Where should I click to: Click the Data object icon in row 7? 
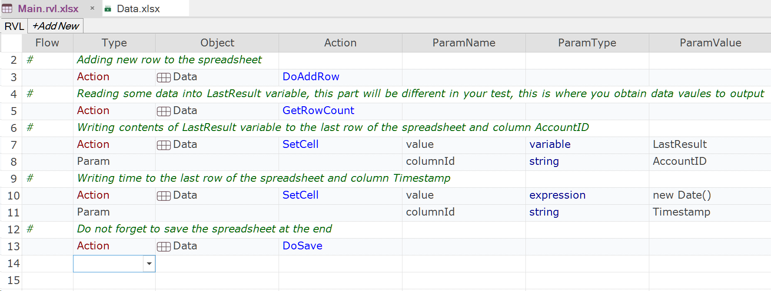click(163, 145)
